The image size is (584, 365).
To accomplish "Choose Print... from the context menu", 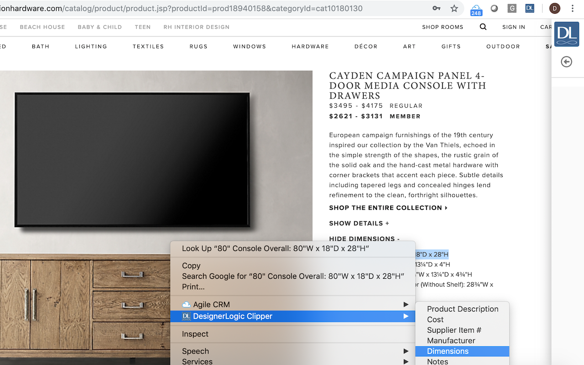I will pos(292,287).
